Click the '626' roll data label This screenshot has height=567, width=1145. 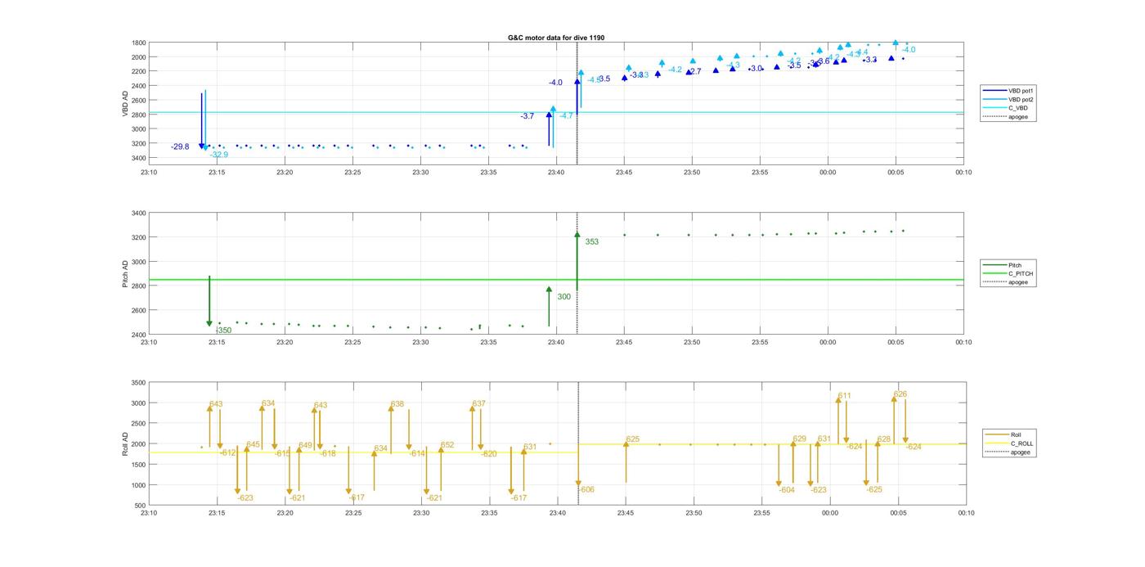[x=900, y=394]
